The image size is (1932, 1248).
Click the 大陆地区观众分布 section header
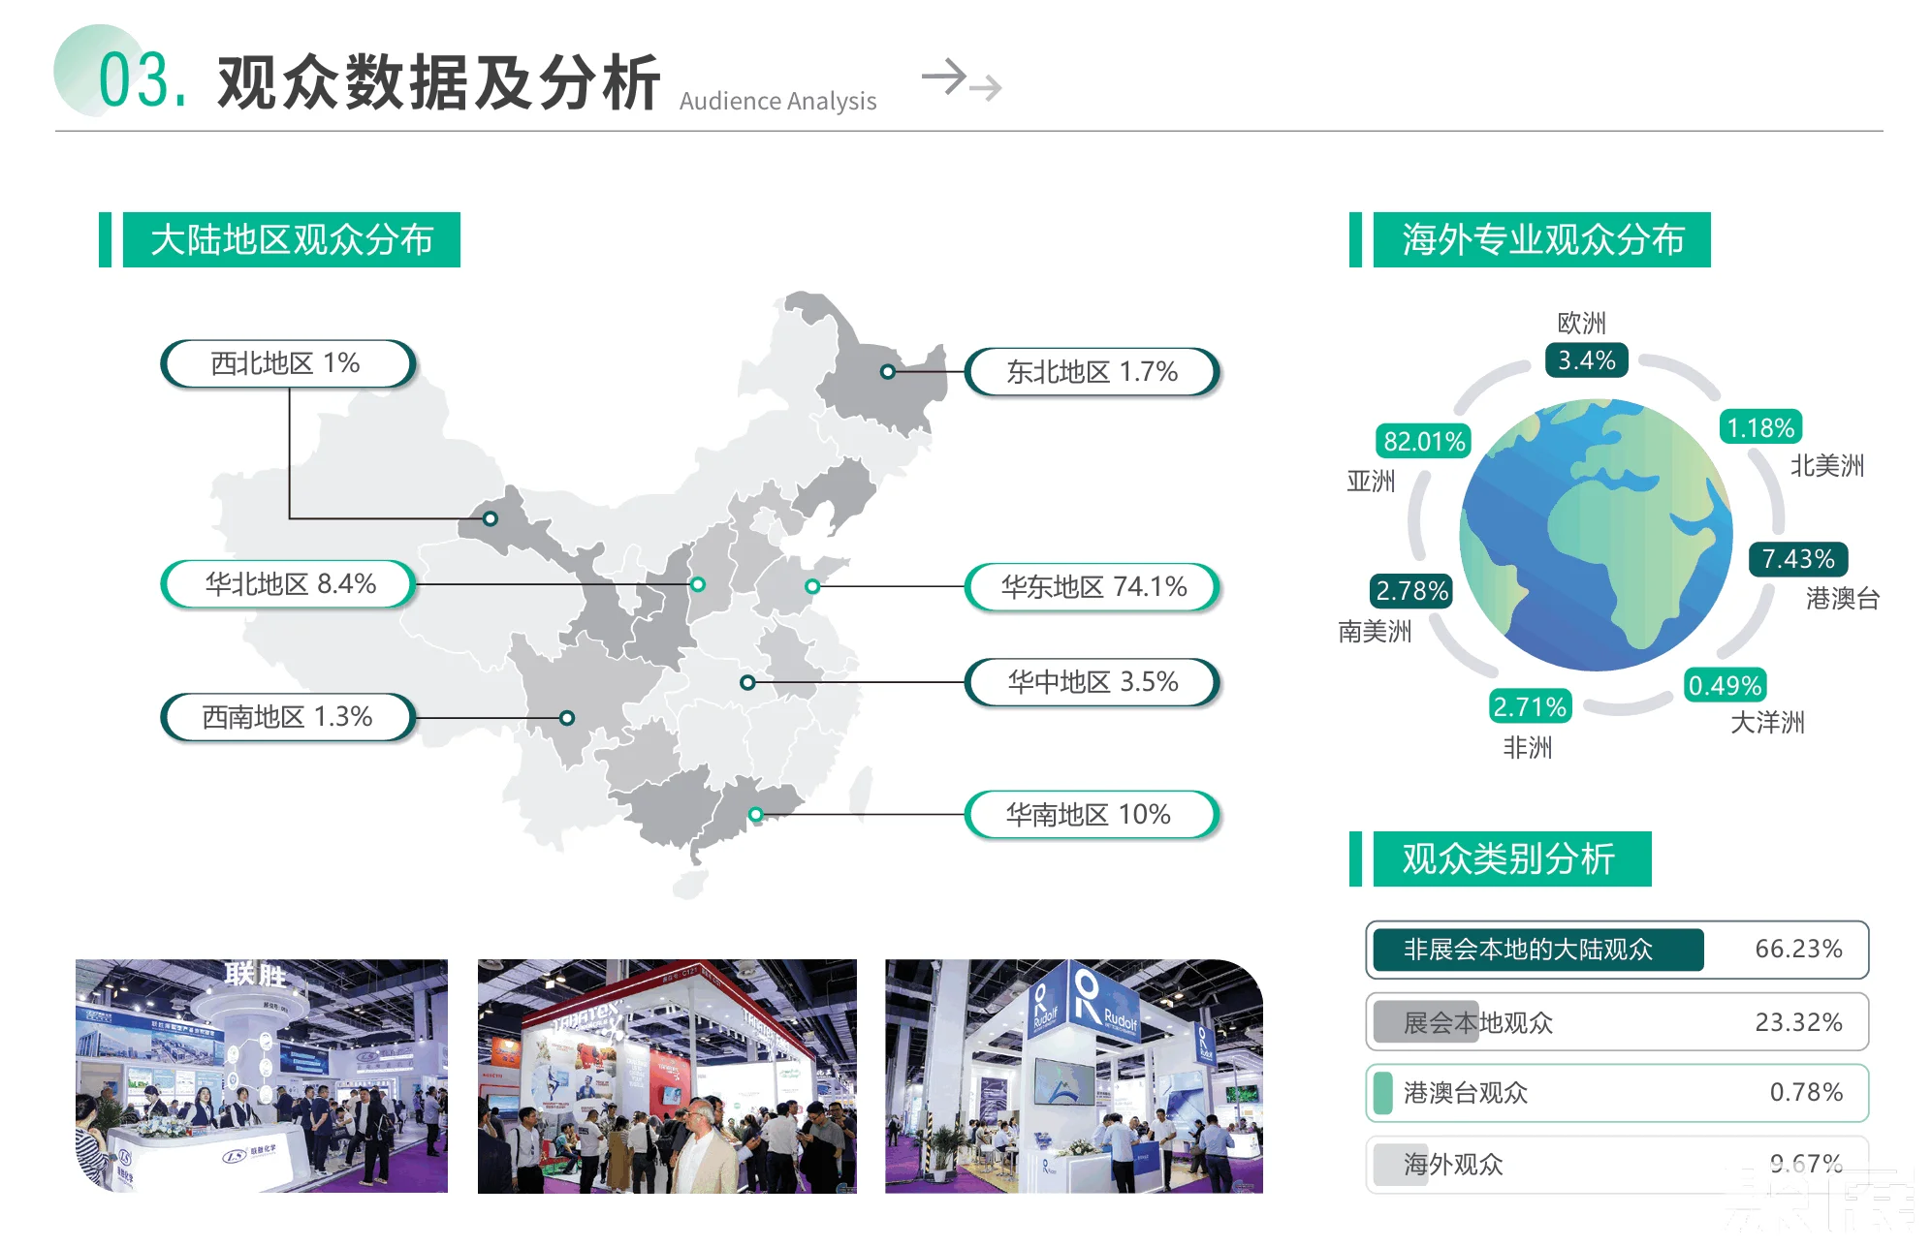291,240
